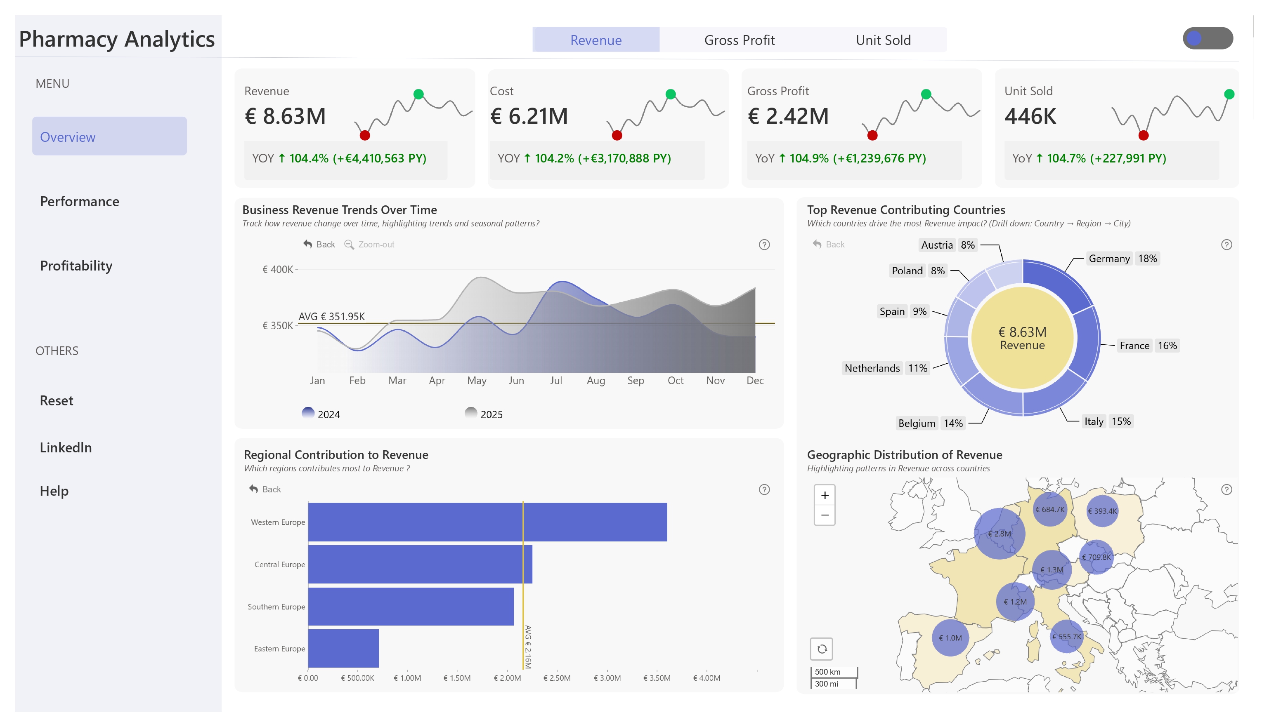
Task: Click Back arrow in Regional Contribution chart
Action: [254, 489]
